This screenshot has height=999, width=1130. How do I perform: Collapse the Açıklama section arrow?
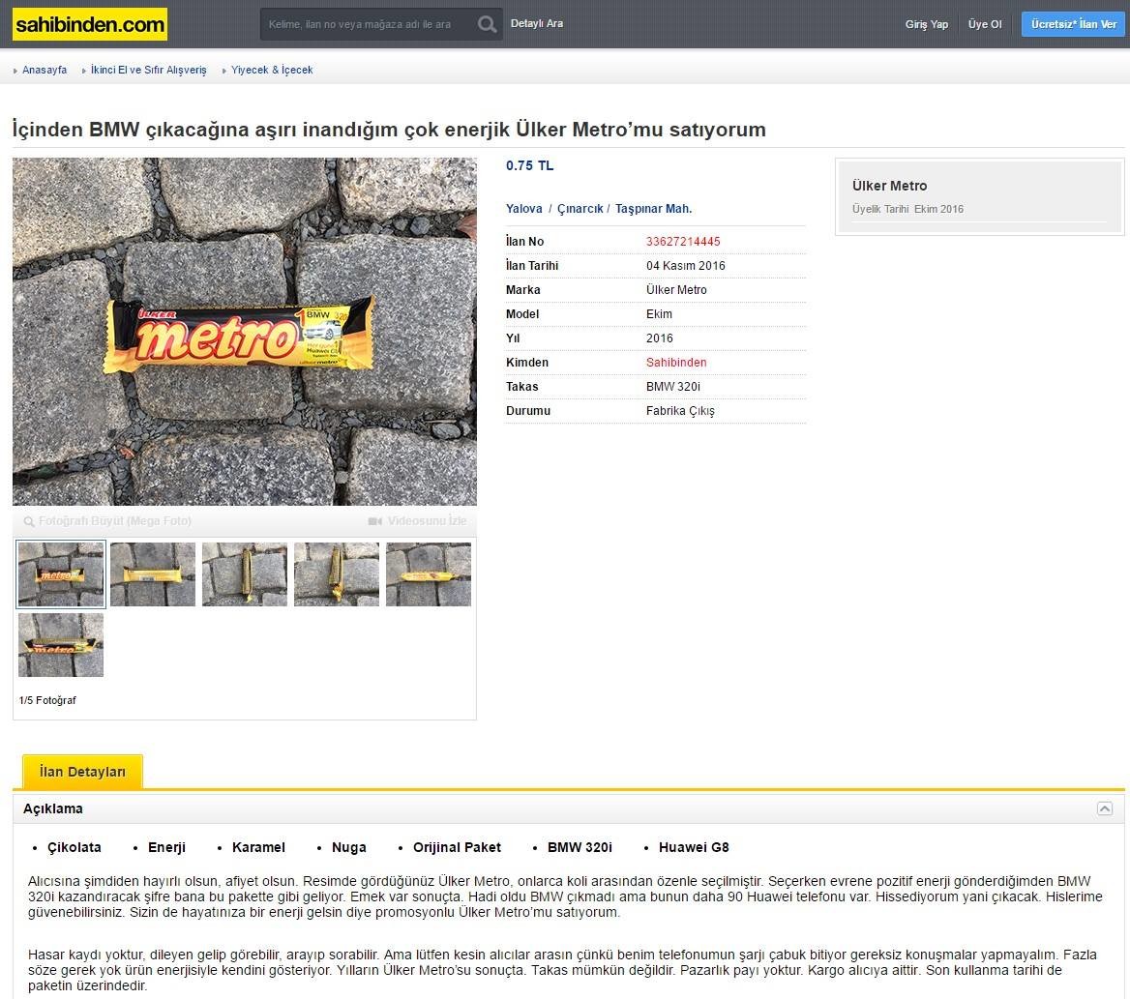pos(1105,808)
